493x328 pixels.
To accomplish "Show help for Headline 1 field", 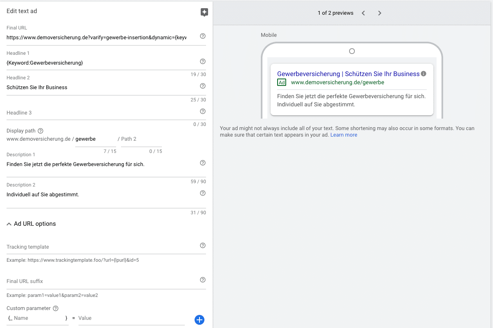I will point(203,61).
